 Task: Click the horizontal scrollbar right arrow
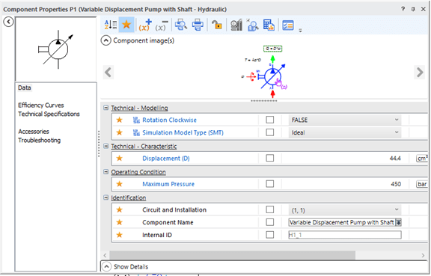[423, 255]
